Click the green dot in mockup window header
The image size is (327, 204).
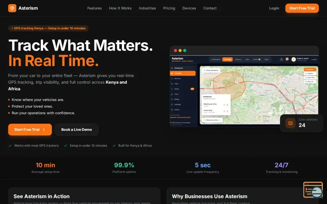coord(185,50)
